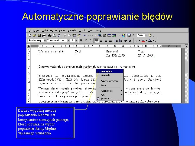Select Dodaj in the context menu
195x146 pixels.
110,85
